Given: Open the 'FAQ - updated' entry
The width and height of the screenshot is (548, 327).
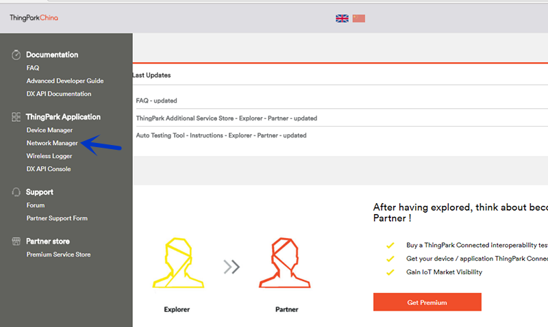Looking at the screenshot, I should (x=157, y=101).
